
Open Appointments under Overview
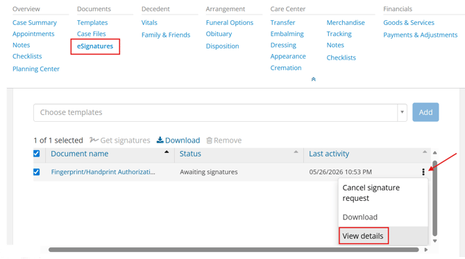click(33, 34)
